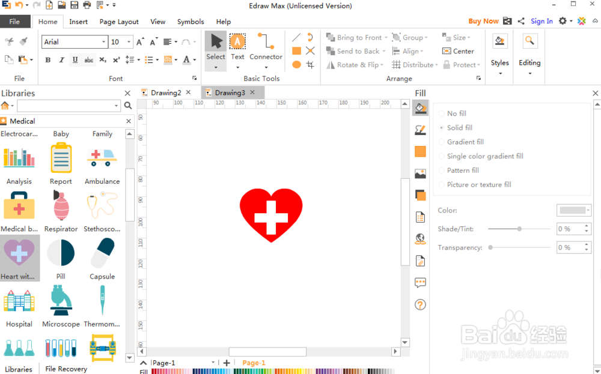This screenshot has height=374, width=601.
Task: Open the help question-mark icon
Action: [421, 305]
